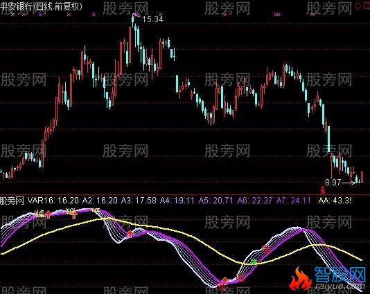This screenshot has width=370, height=294.
Task: Click the red marker above the green marker
Action: coord(266,250)
